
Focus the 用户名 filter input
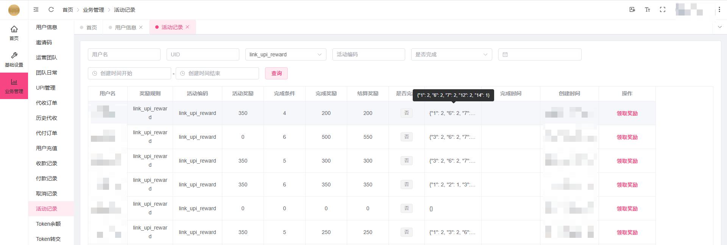pos(124,54)
